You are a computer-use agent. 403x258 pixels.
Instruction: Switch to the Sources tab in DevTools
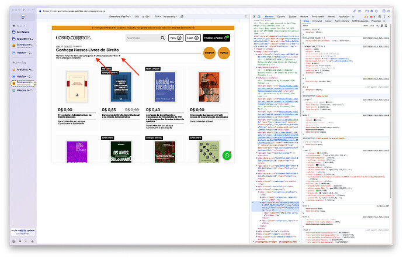coord(293,16)
